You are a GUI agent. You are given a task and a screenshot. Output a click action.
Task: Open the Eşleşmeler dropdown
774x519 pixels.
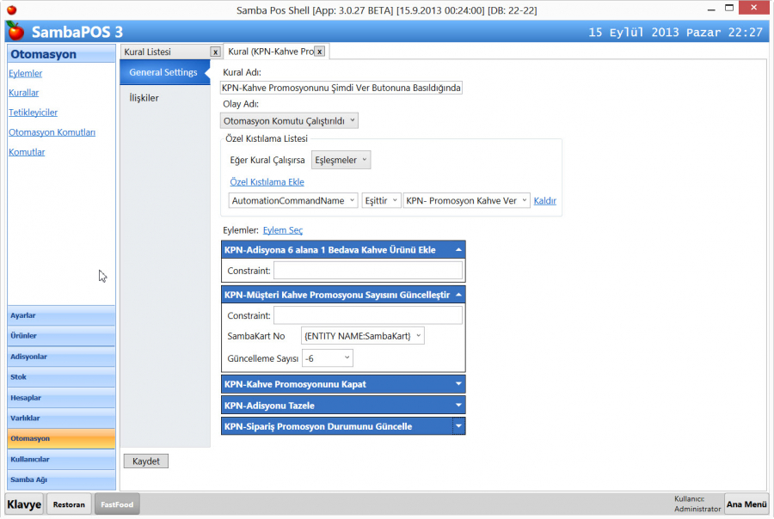click(341, 160)
